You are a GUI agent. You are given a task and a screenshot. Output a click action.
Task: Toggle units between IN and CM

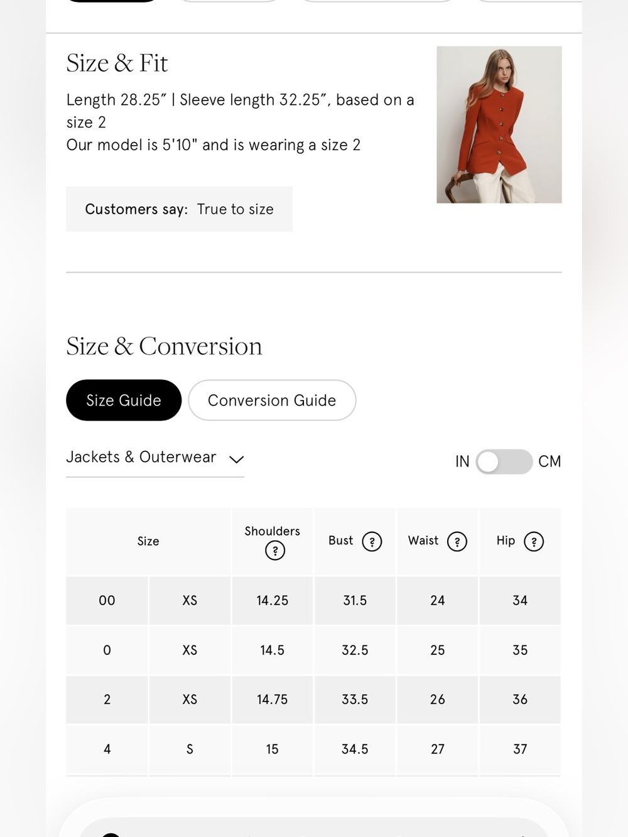[504, 462]
